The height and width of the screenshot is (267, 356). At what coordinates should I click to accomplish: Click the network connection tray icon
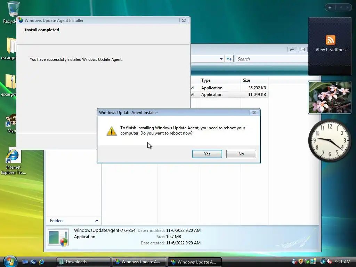tap(323, 261)
